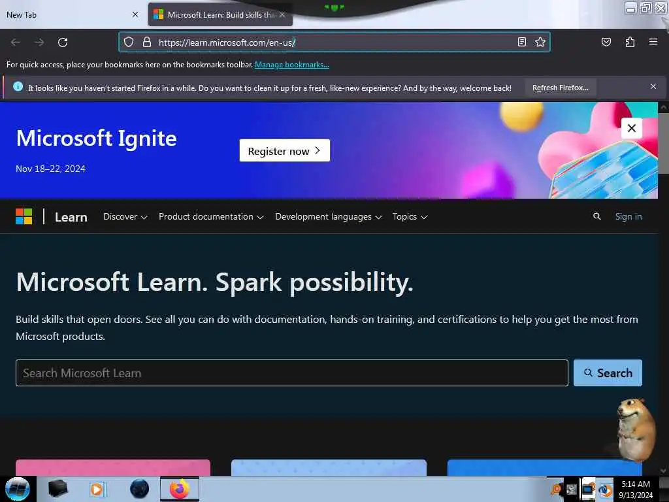This screenshot has height=502, width=669.
Task: Click the browser forward arrow
Action: (x=39, y=42)
